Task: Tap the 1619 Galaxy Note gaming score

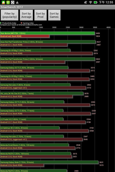Action: click(101, 165)
